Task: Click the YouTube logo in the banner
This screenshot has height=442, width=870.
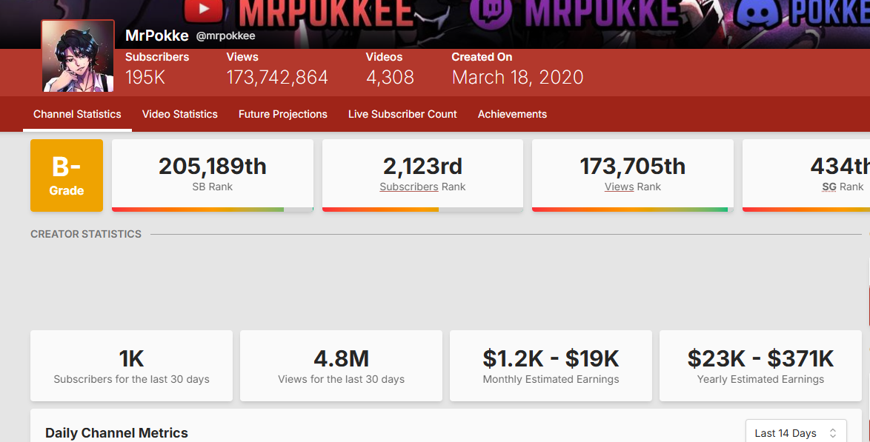Action: [204, 10]
